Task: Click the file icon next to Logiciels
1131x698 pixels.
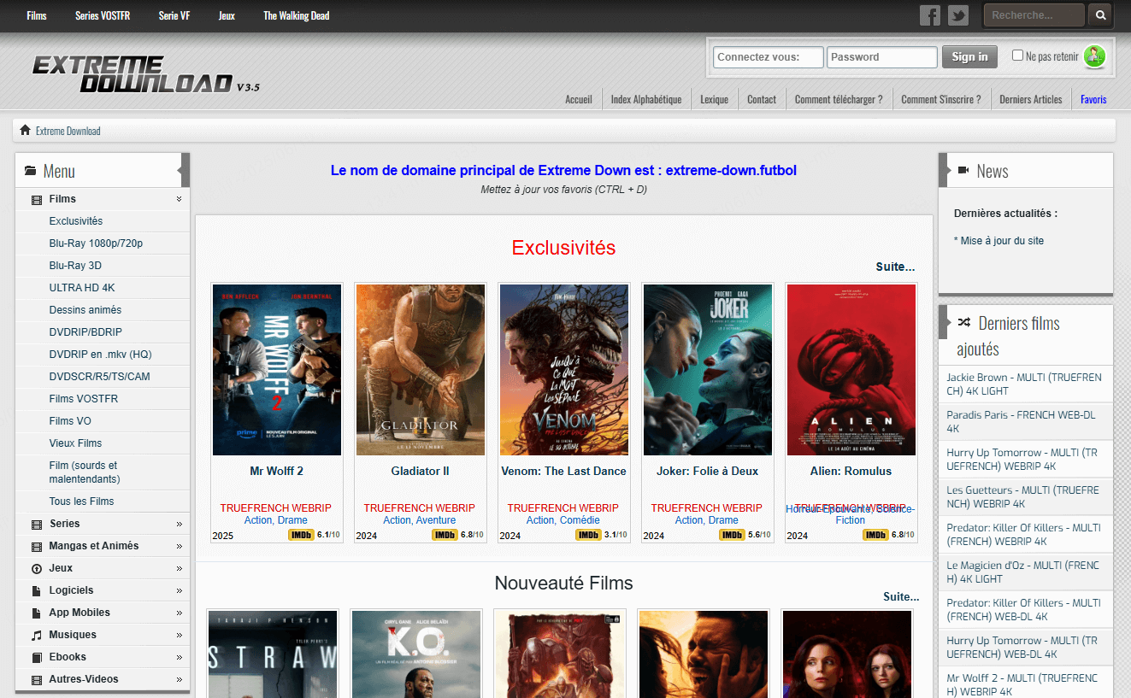Action: (37, 590)
